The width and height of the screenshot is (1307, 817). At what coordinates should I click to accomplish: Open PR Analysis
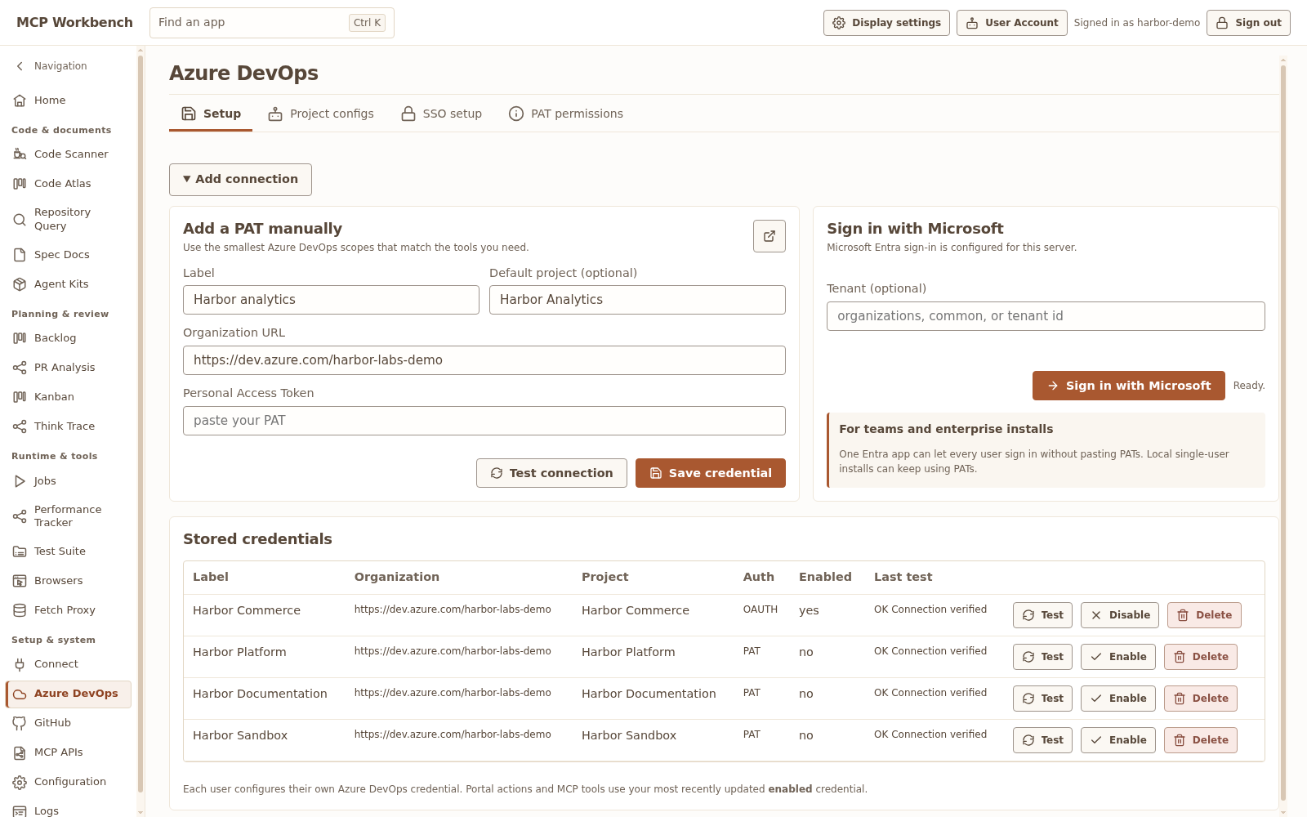coord(69,368)
